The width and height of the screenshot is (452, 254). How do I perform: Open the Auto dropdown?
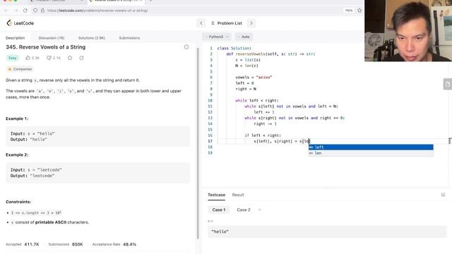244,37
